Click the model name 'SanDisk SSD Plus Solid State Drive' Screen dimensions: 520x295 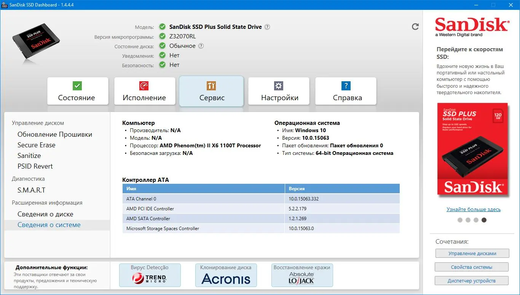click(x=215, y=27)
